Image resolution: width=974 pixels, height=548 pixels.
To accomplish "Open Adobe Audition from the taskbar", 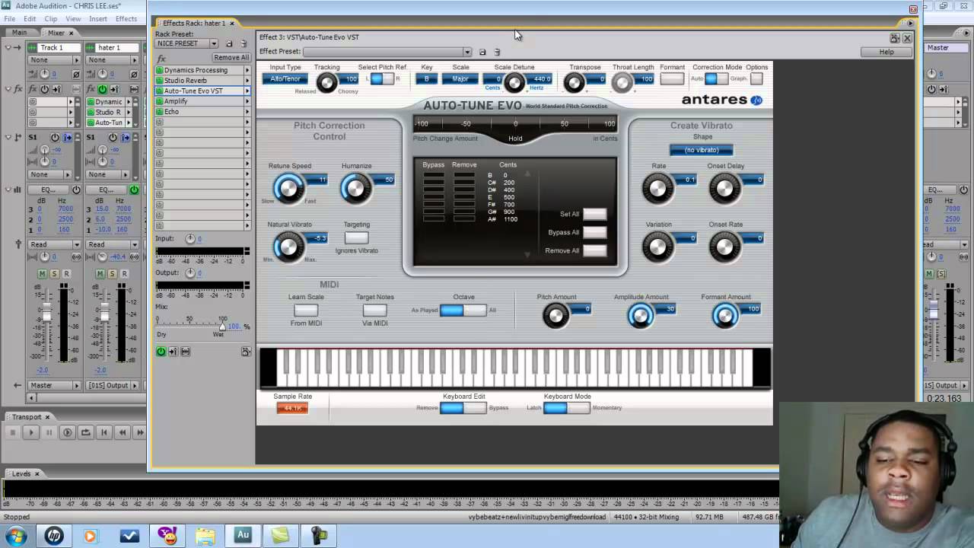I will 243,535.
